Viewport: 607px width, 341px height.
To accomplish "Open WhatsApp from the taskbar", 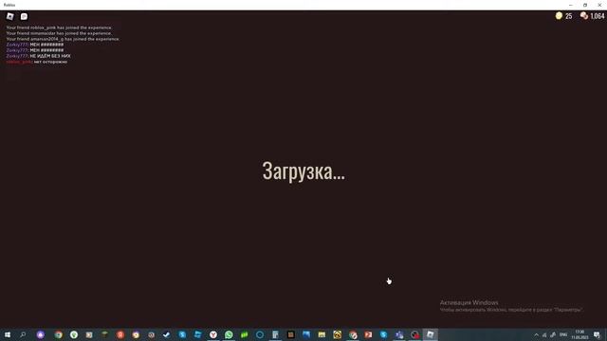I will point(229,334).
